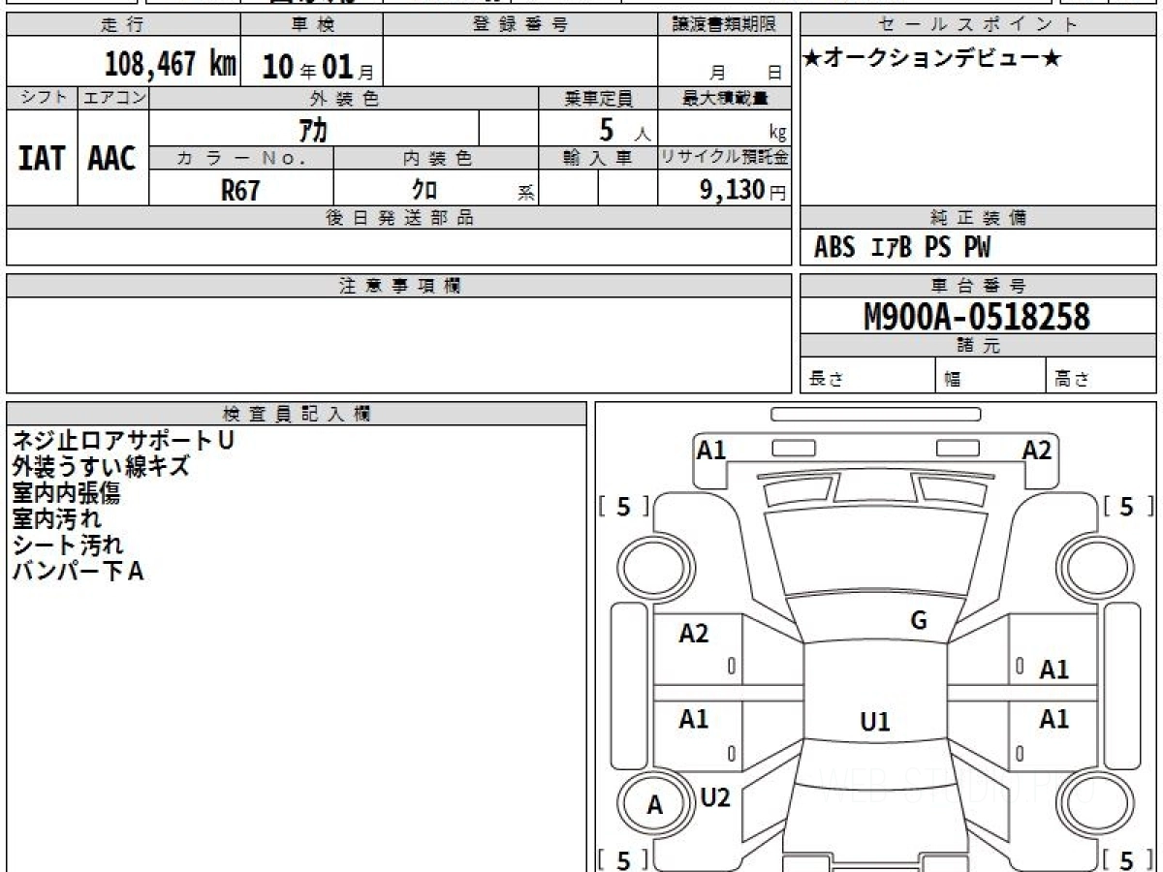
Task: Select chassis number M900A-0518258
Action: 977,317
